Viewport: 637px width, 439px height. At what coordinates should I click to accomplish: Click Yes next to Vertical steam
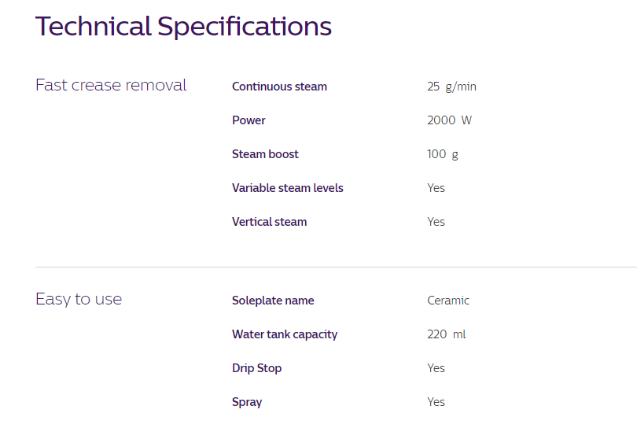[x=436, y=222]
